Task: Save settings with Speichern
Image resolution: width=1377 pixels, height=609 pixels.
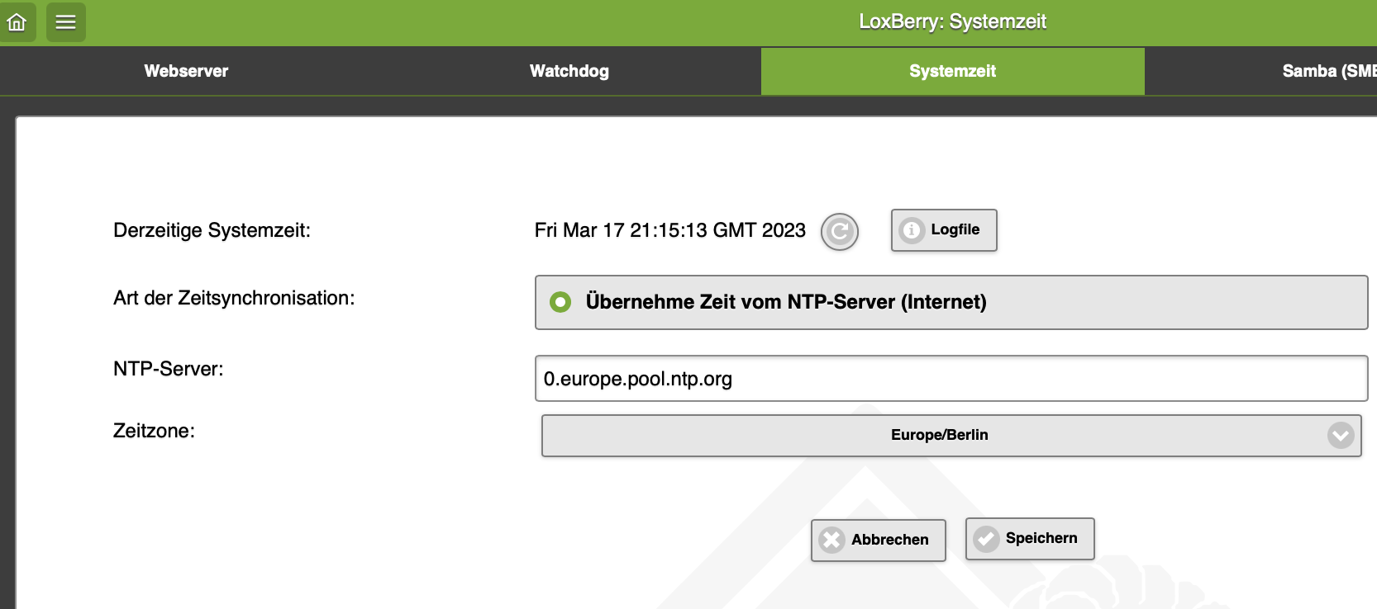Action: click(1030, 539)
